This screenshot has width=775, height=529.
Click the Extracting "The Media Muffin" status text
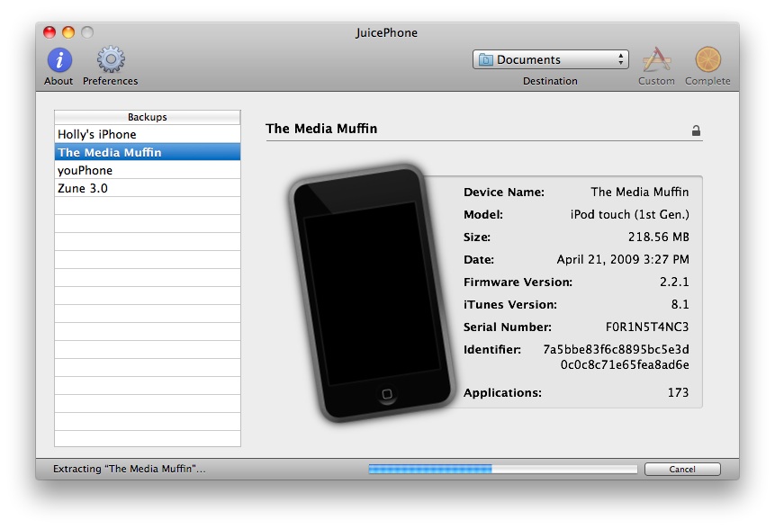click(130, 469)
